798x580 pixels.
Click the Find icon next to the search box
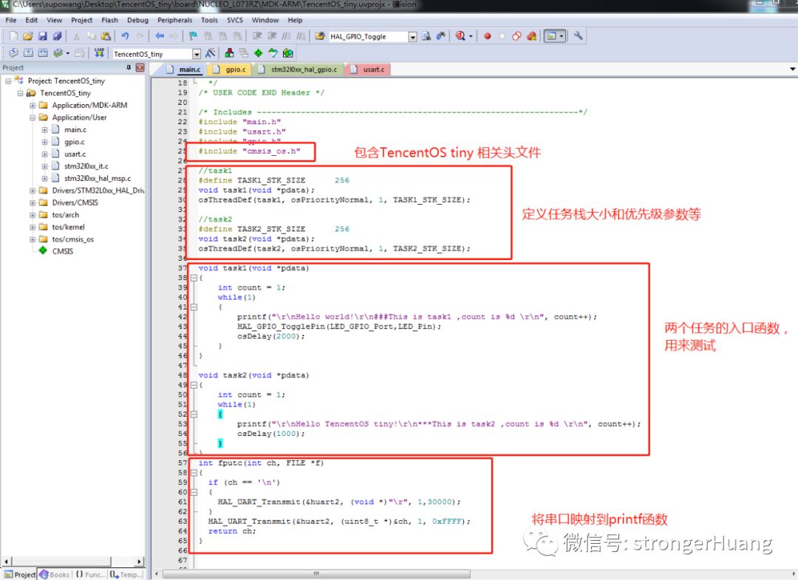426,36
